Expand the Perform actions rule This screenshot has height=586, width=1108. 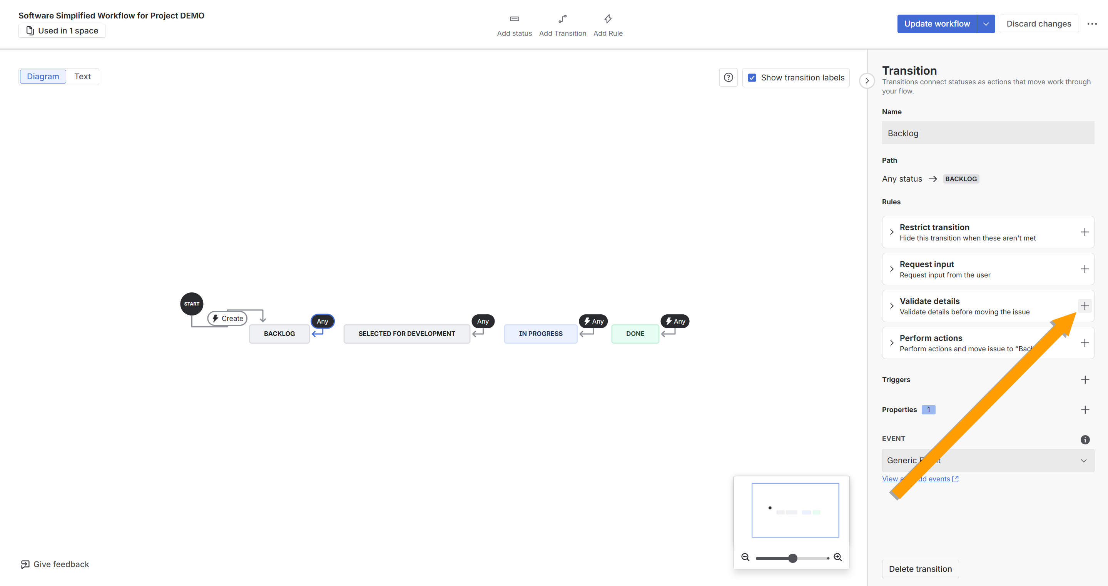coord(892,343)
